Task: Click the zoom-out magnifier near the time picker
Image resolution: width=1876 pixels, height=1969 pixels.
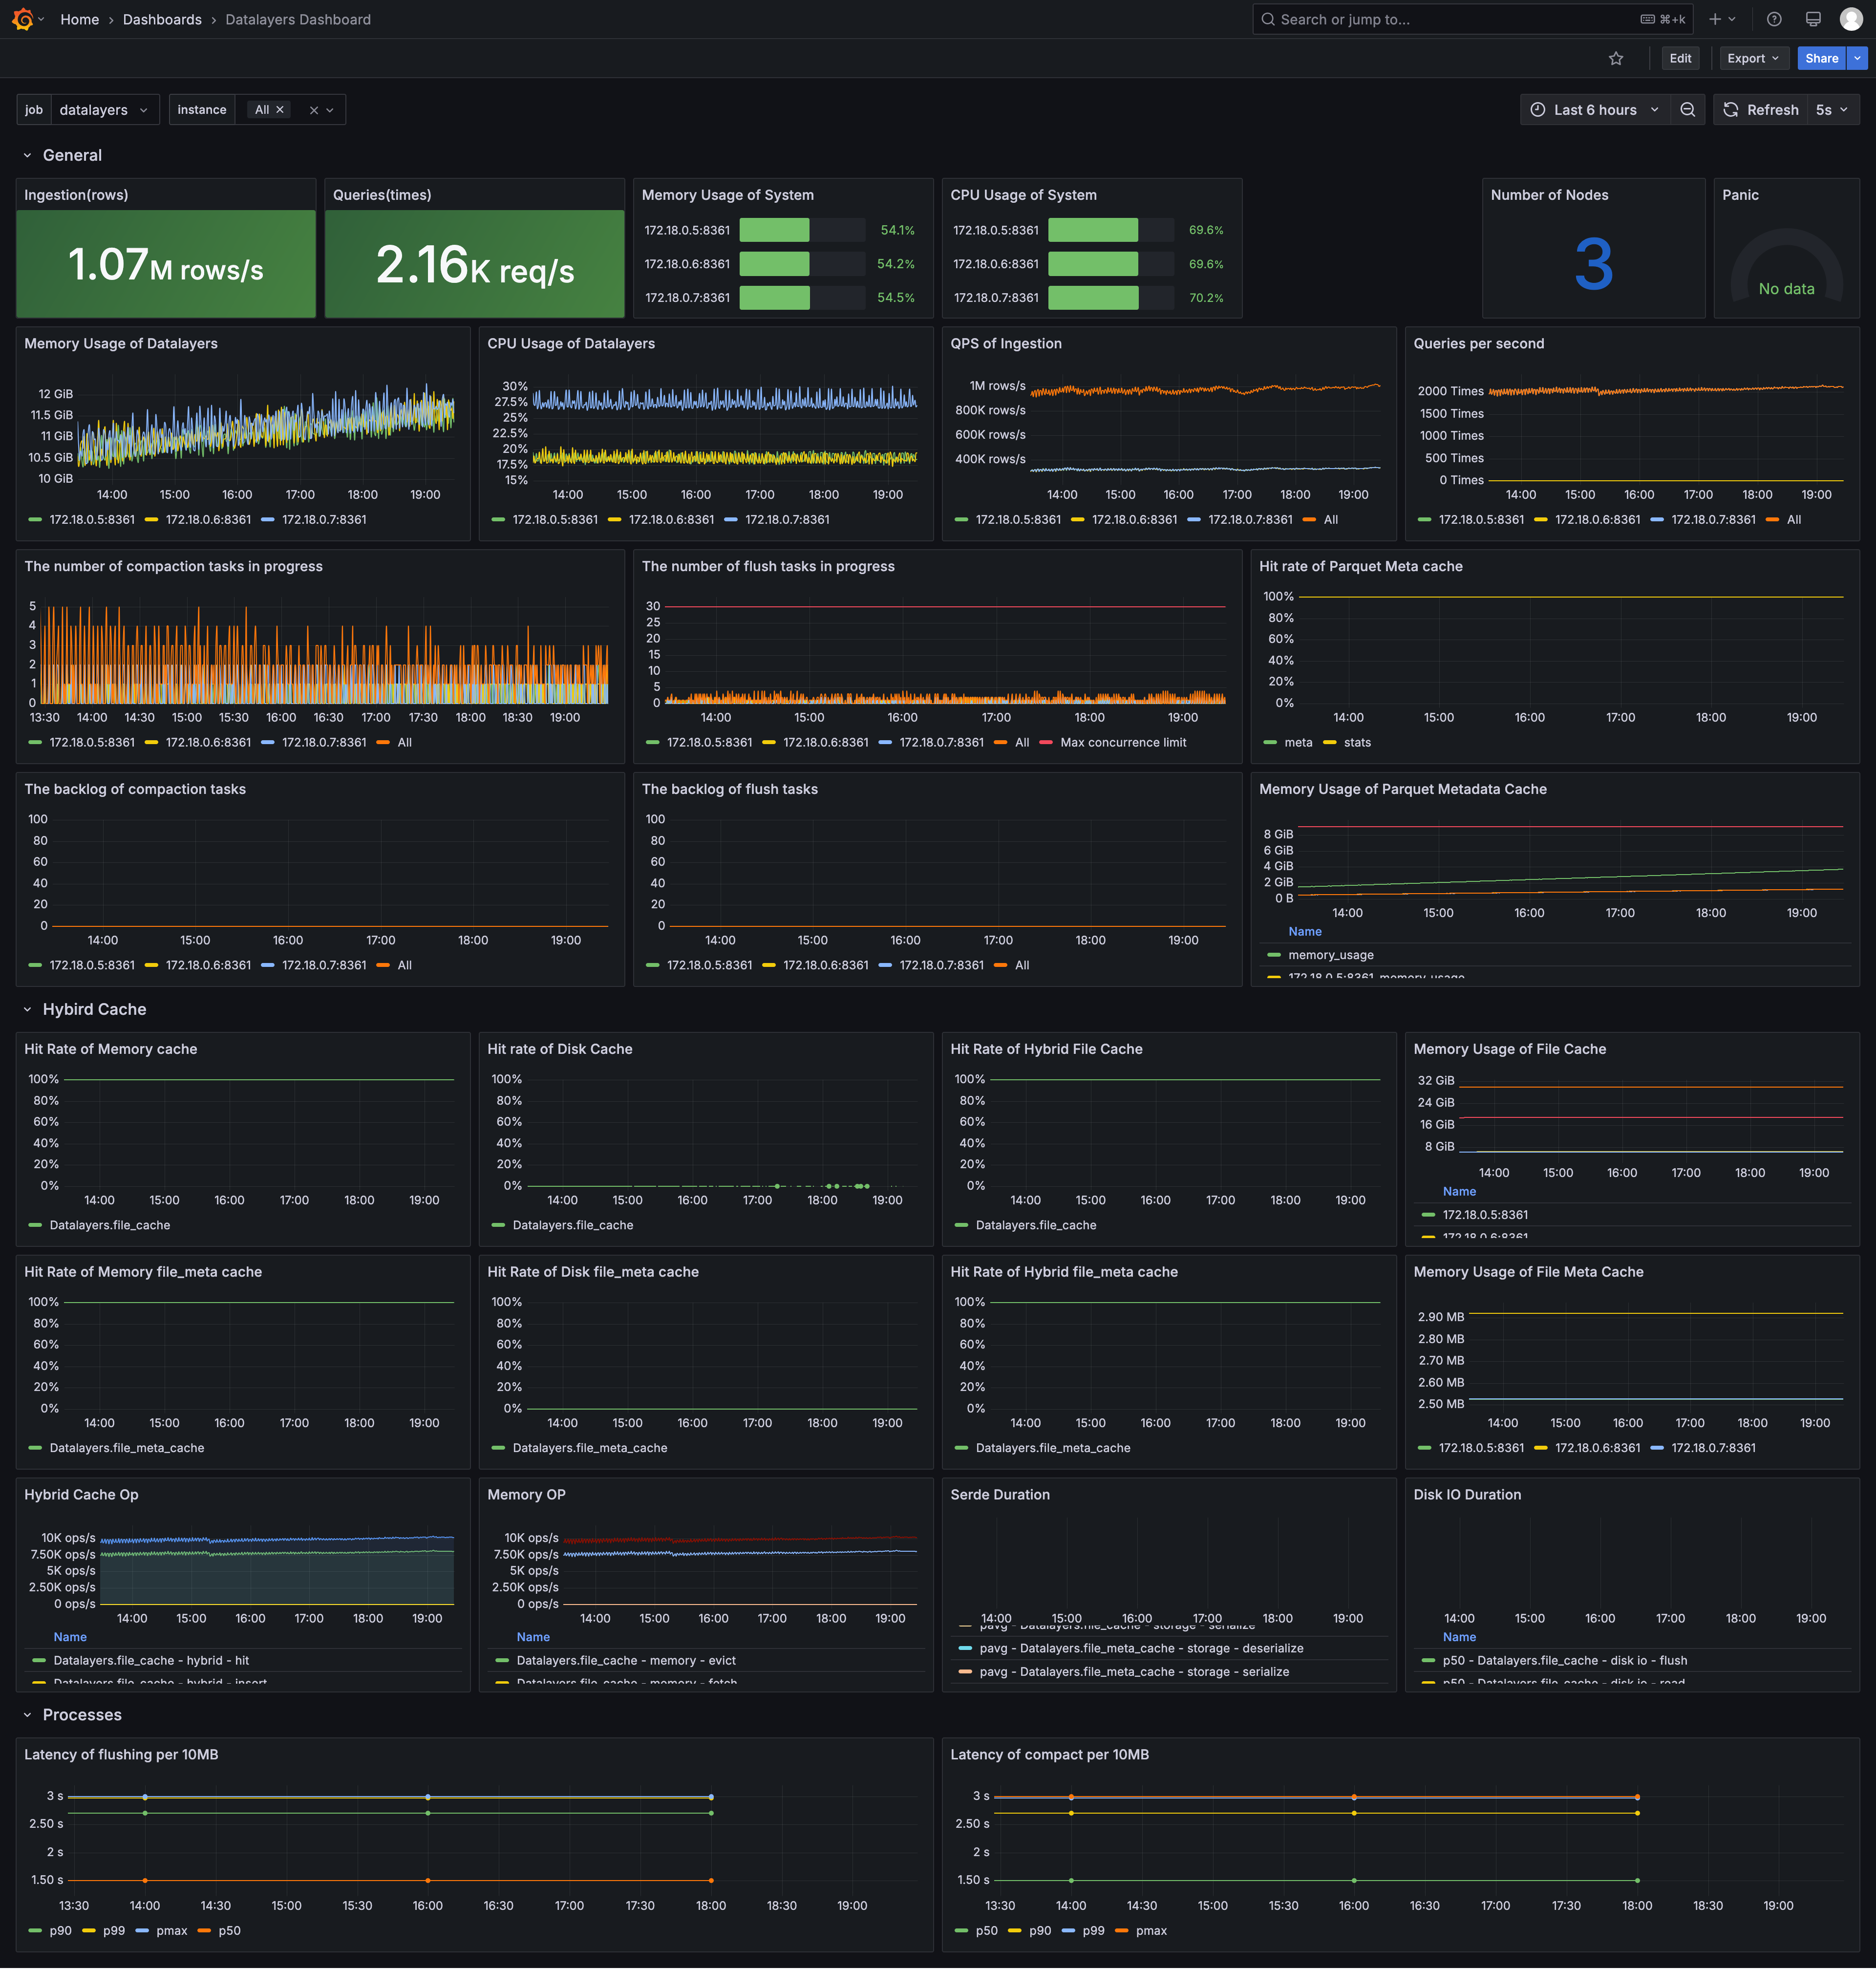Action: (x=1688, y=109)
